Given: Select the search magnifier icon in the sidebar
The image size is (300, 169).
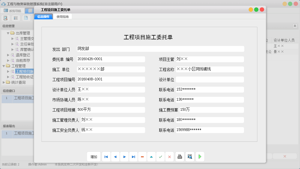Looking at the screenshot, I should tap(5, 18).
